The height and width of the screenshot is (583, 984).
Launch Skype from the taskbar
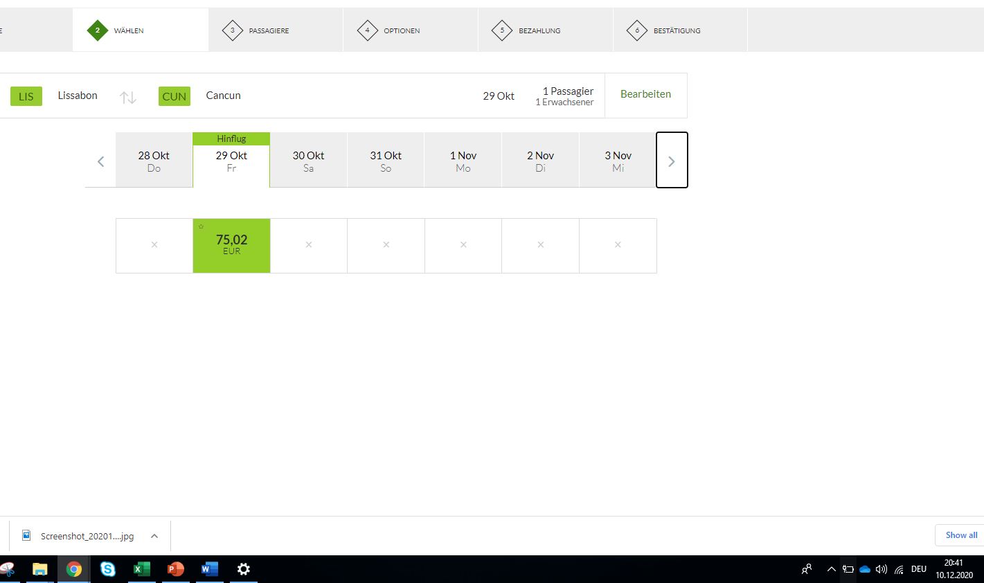click(108, 569)
